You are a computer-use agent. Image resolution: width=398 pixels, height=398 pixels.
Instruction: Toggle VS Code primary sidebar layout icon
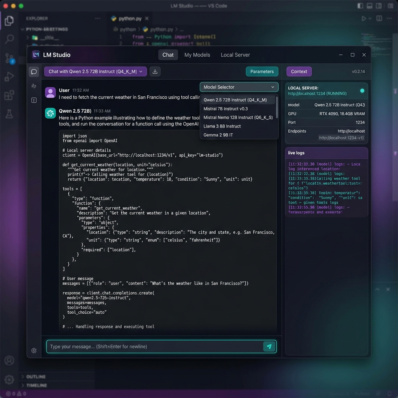360,6
